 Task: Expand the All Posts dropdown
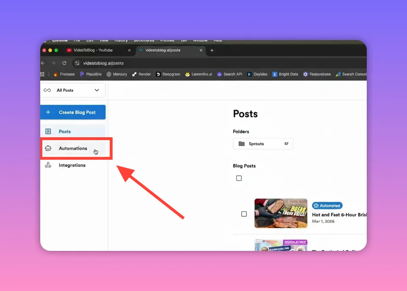pos(72,90)
